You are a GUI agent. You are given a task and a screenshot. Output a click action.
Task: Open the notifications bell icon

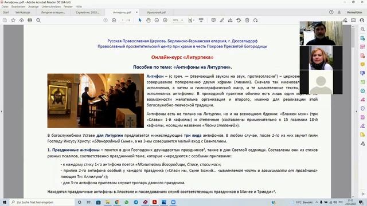[339, 12]
